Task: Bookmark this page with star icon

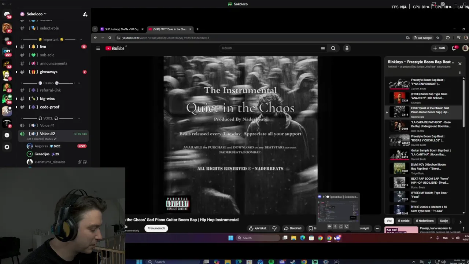Action: click(x=437, y=37)
